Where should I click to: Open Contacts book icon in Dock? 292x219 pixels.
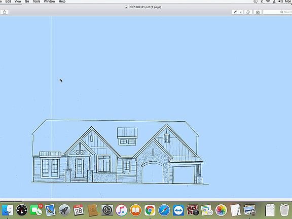coord(93,210)
